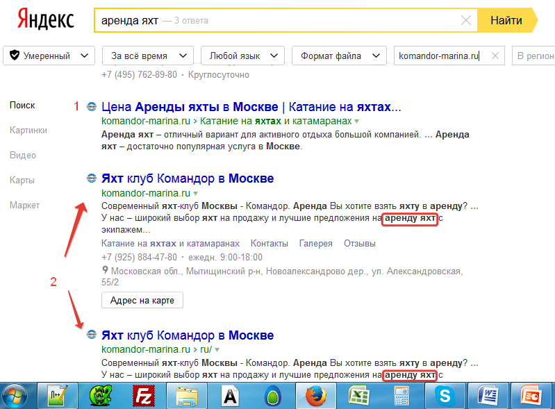Click favicon of the last Яхт клуб result
This screenshot has width=555, height=409.
point(92,334)
